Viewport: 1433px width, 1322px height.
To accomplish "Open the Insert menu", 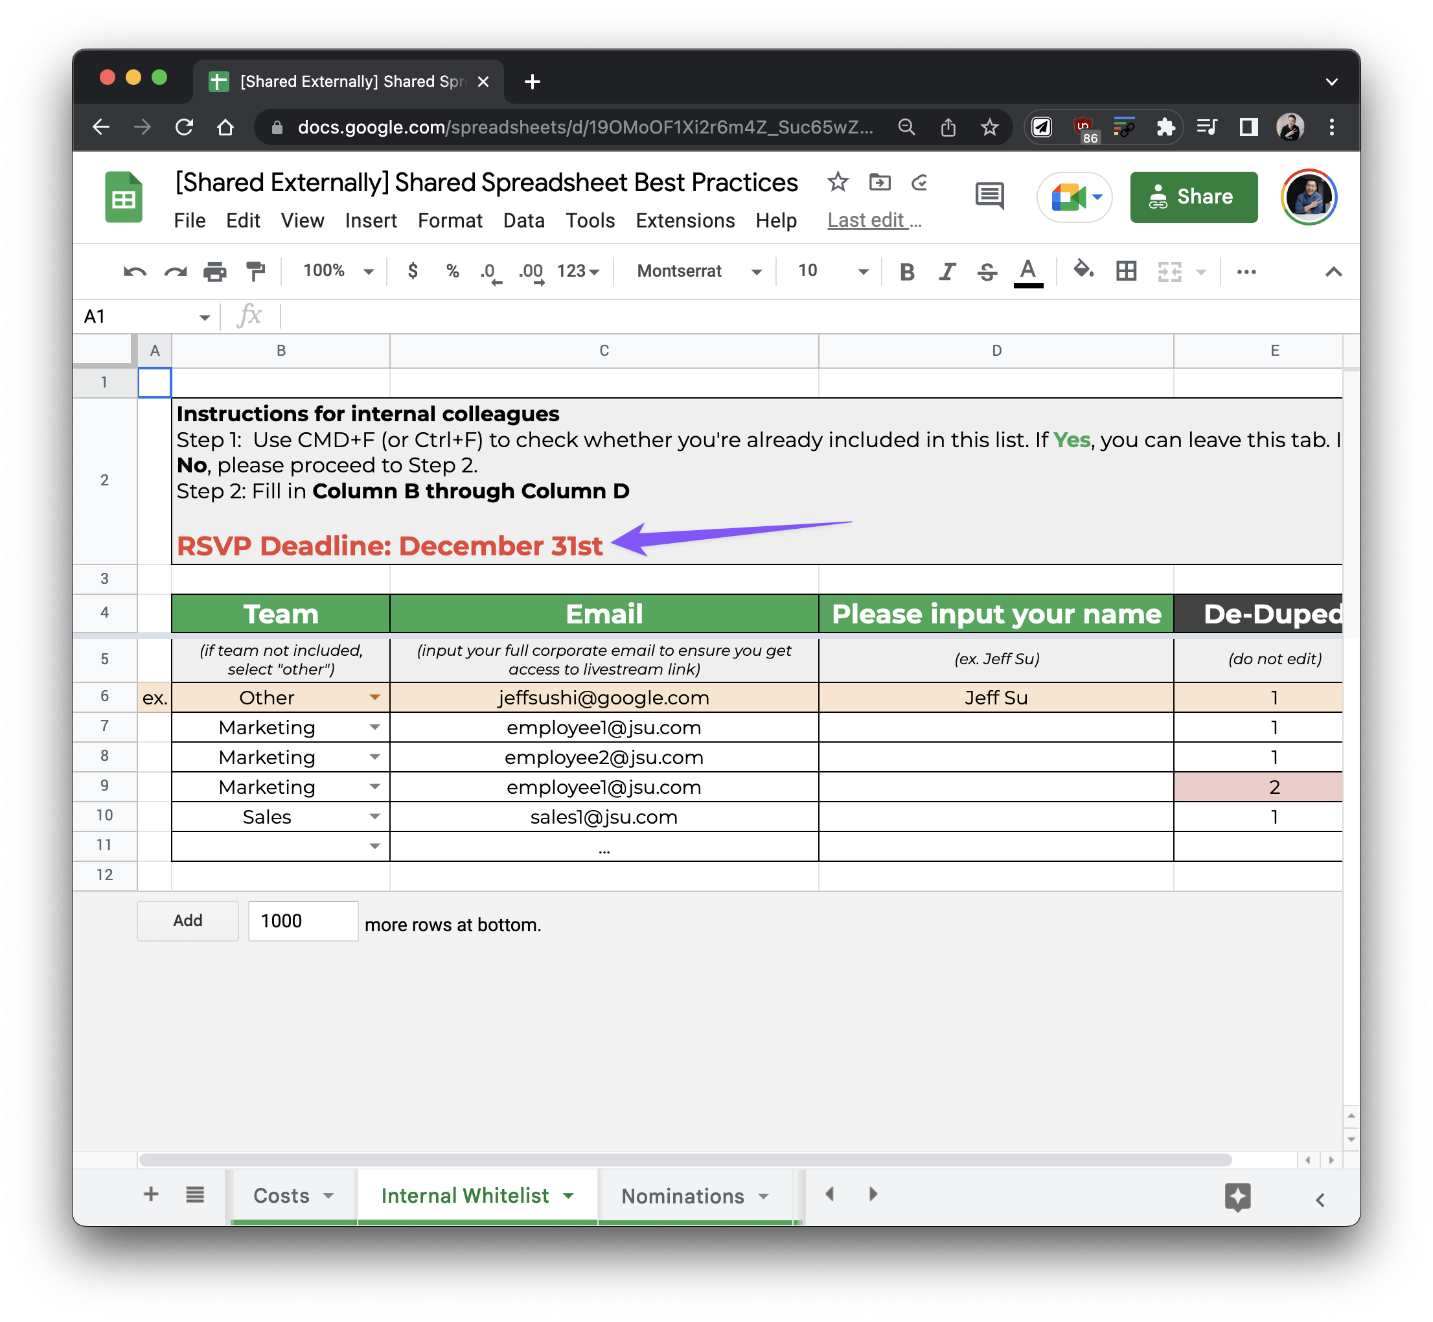I will (371, 220).
